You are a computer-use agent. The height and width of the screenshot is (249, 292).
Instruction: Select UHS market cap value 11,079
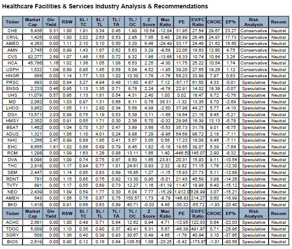(35, 95)
